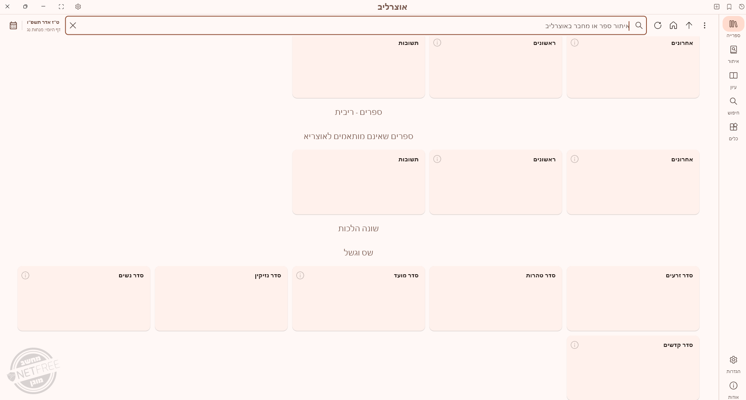Switch to the איתור locate tab
746x400 pixels.
pyautogui.click(x=733, y=50)
